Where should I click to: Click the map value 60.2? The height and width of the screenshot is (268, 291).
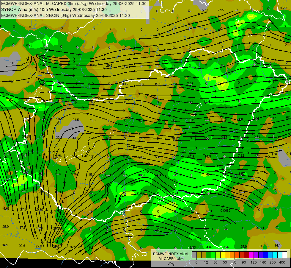point(93,102)
